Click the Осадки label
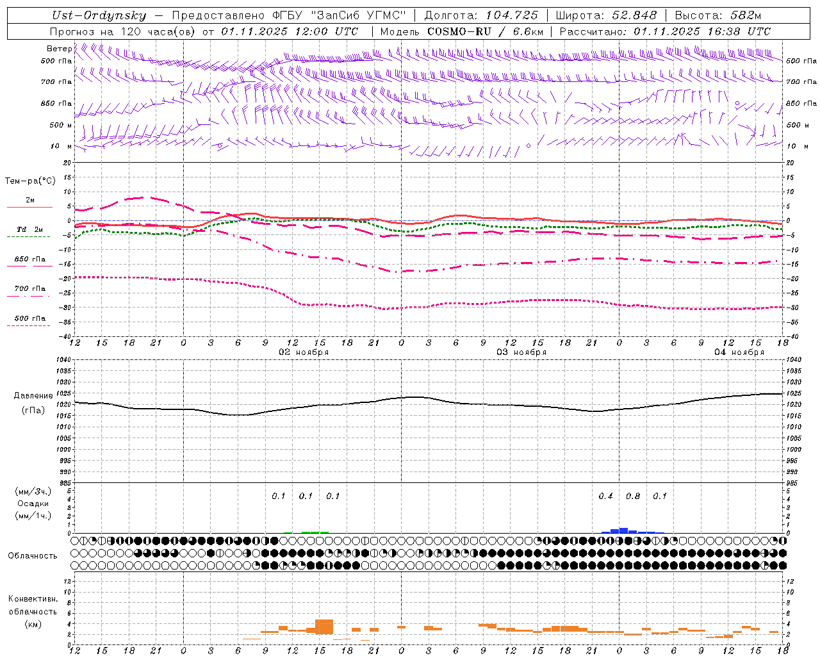The image size is (820, 656). (x=33, y=504)
